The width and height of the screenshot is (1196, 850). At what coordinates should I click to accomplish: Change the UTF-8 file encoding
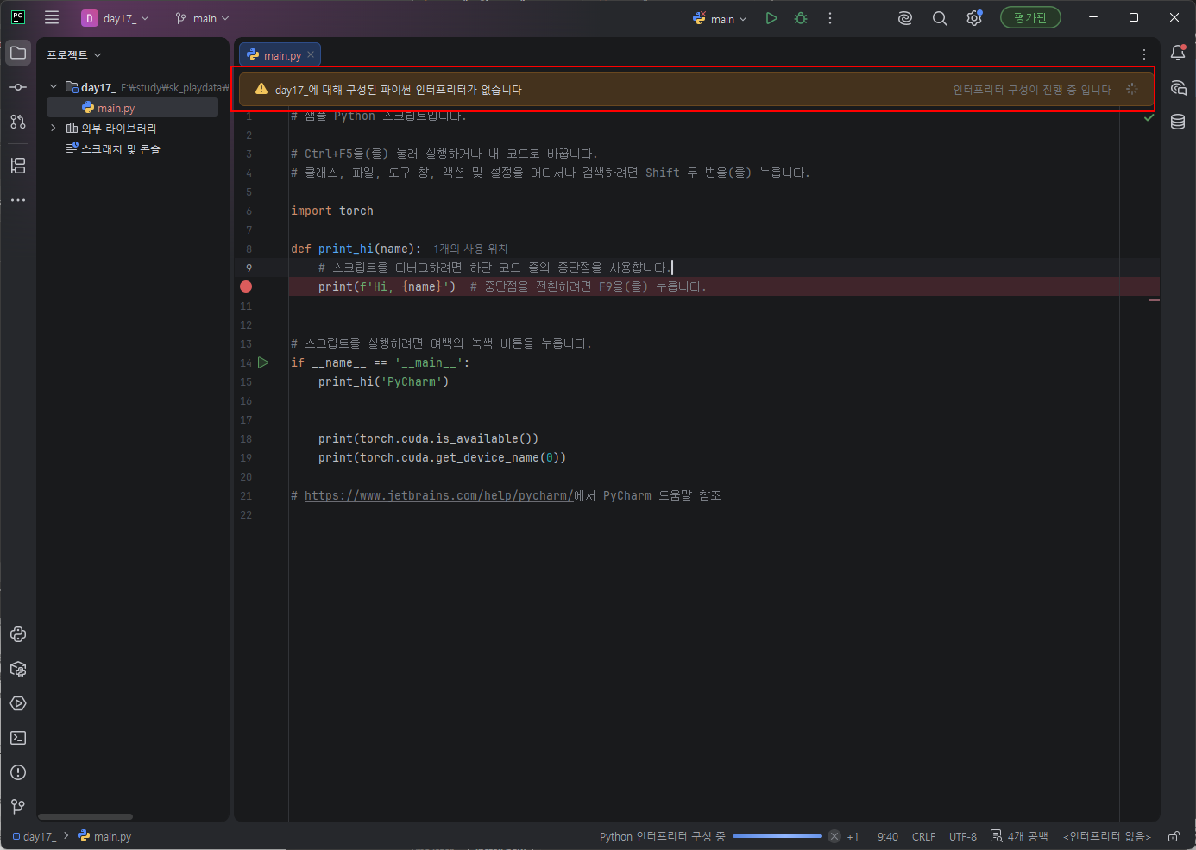(x=963, y=837)
